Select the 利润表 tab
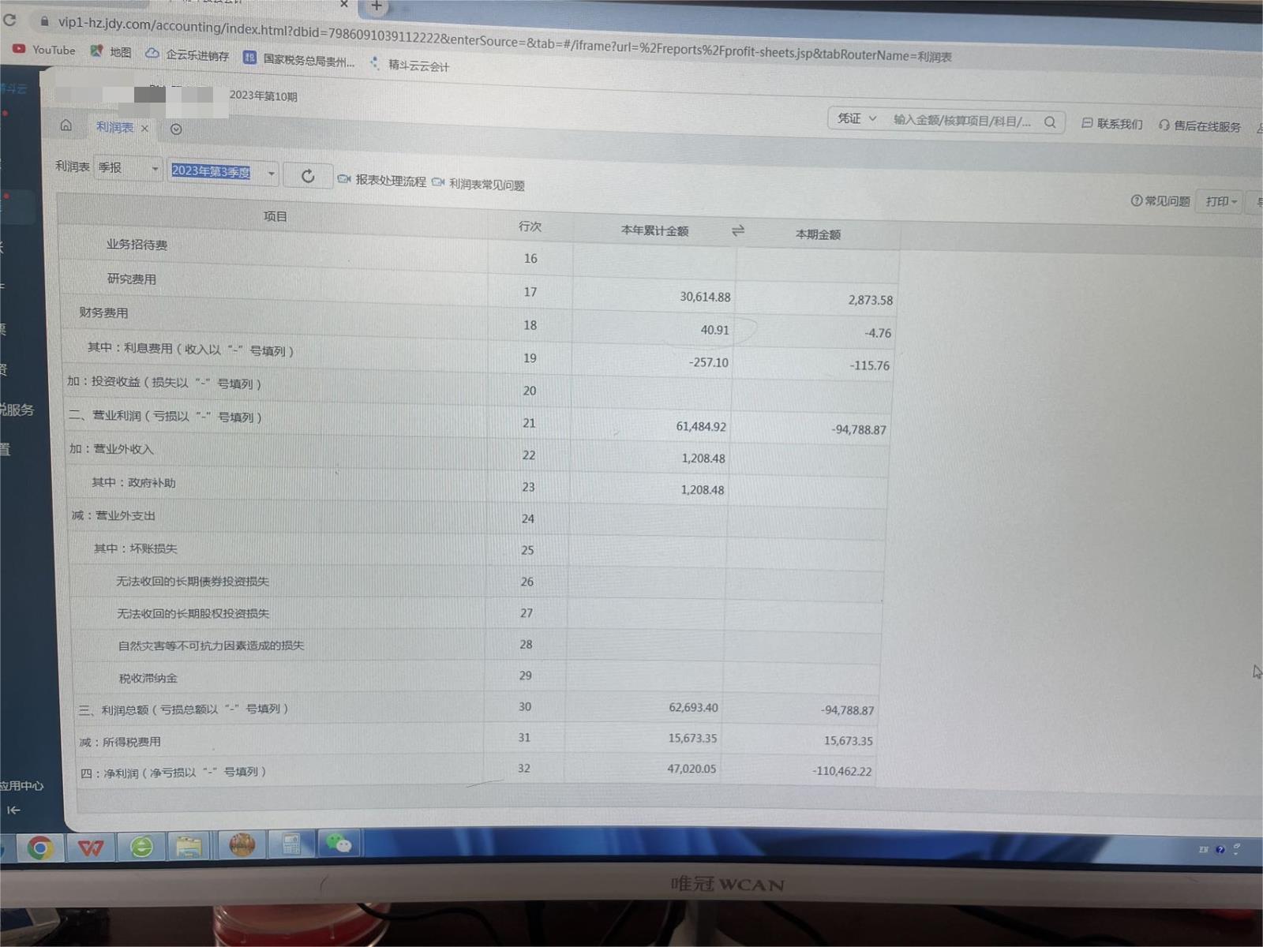The width and height of the screenshot is (1263, 947). 115,127
